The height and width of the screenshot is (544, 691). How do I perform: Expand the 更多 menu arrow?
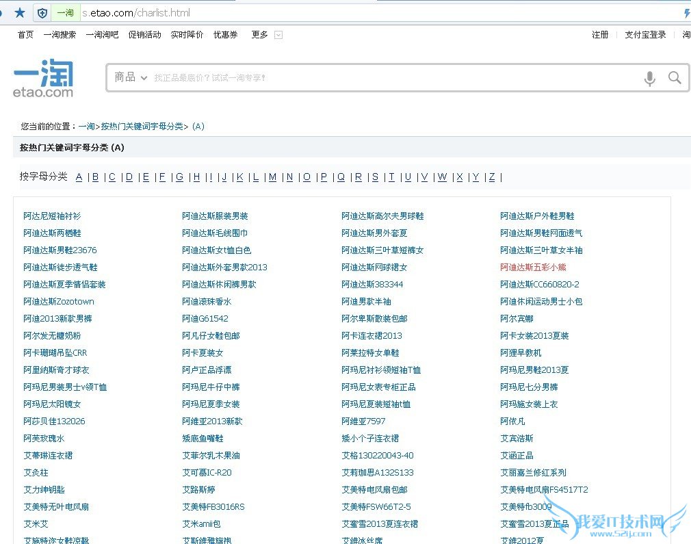tap(278, 35)
